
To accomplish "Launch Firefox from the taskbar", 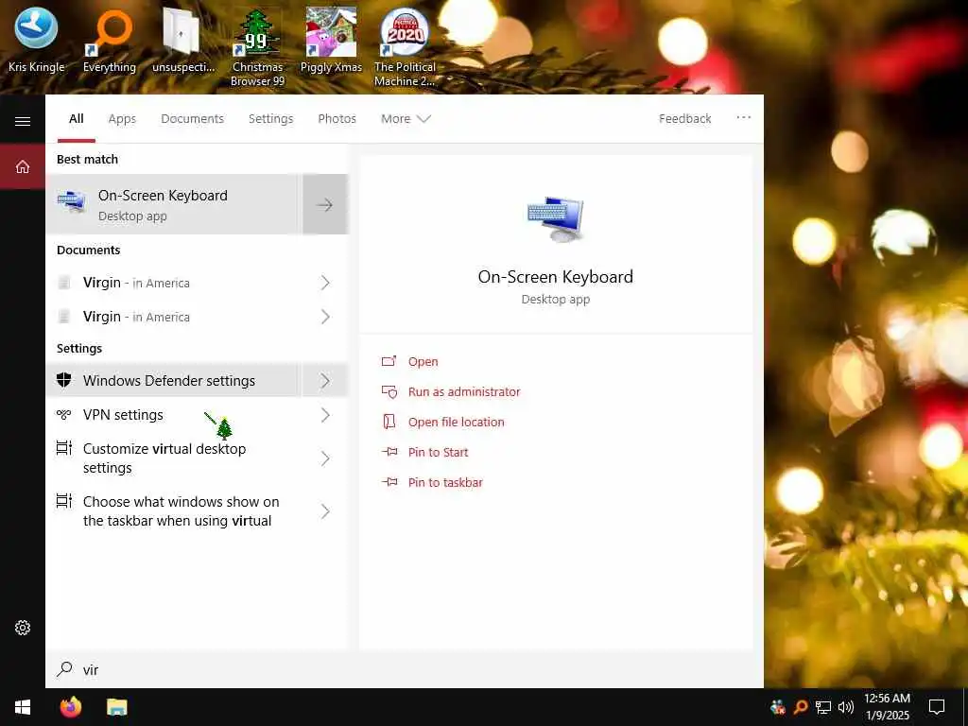I will point(71,707).
